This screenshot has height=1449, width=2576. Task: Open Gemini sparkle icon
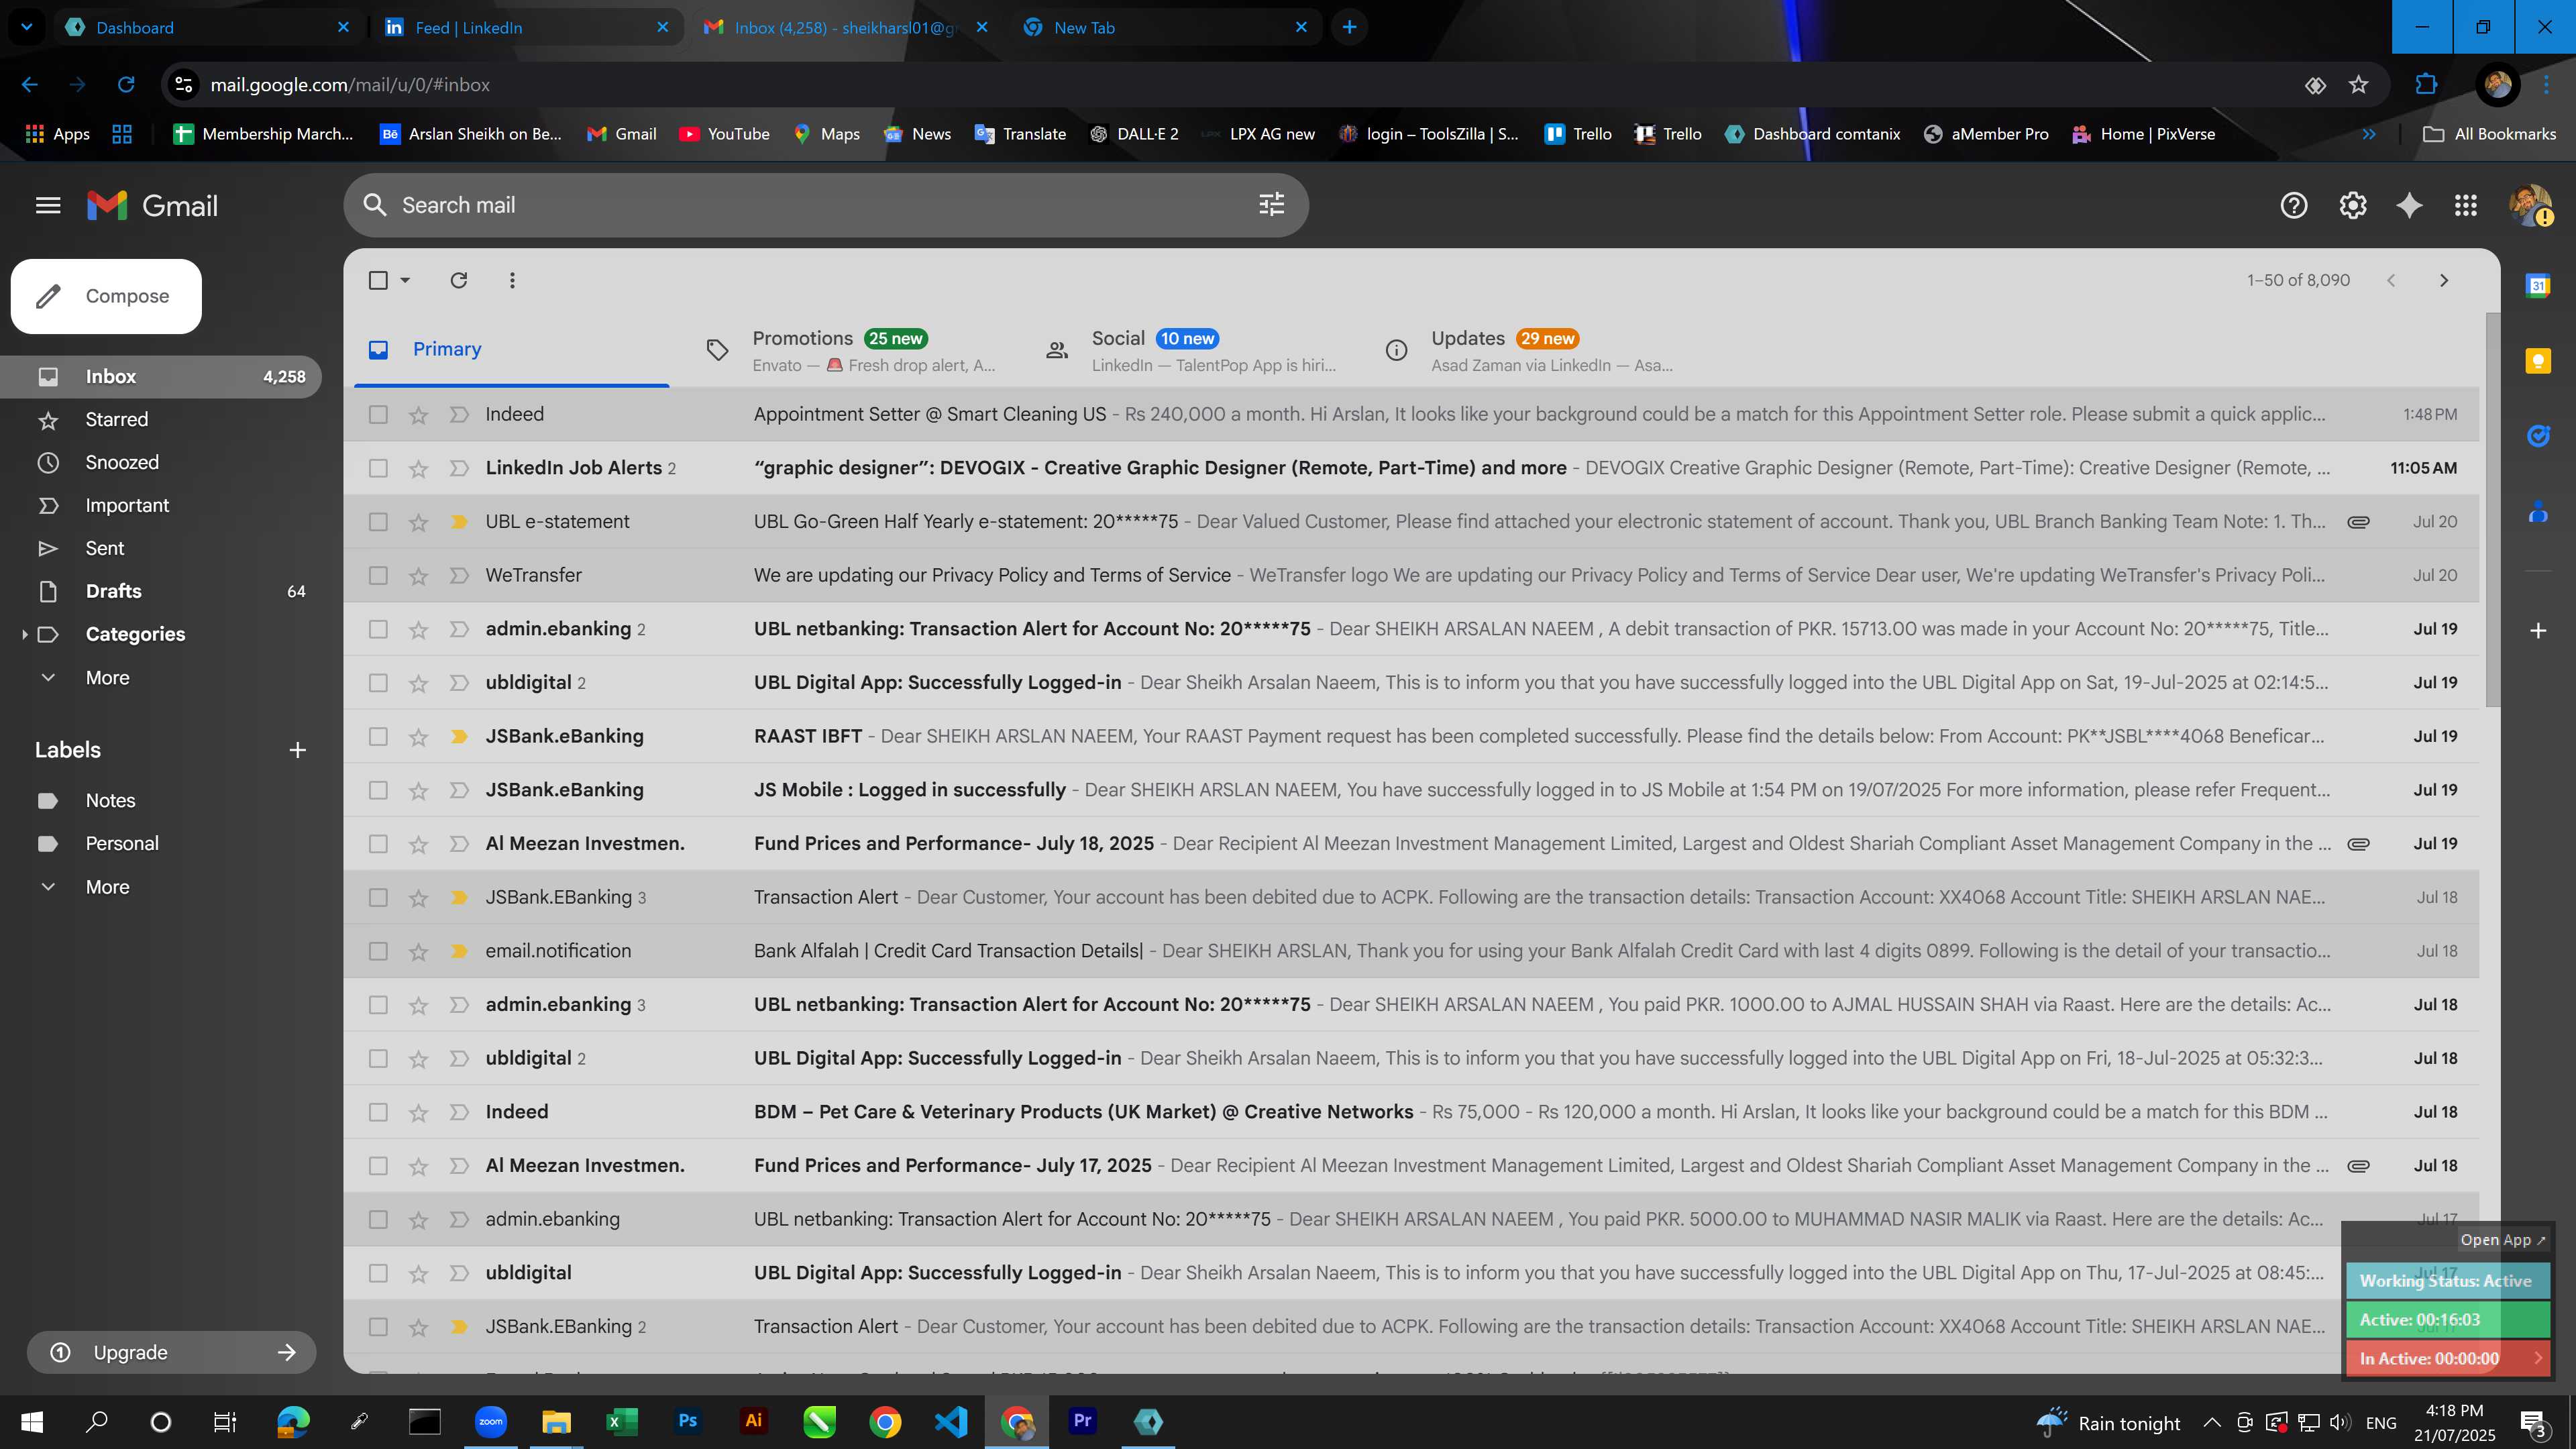pyautogui.click(x=2409, y=206)
